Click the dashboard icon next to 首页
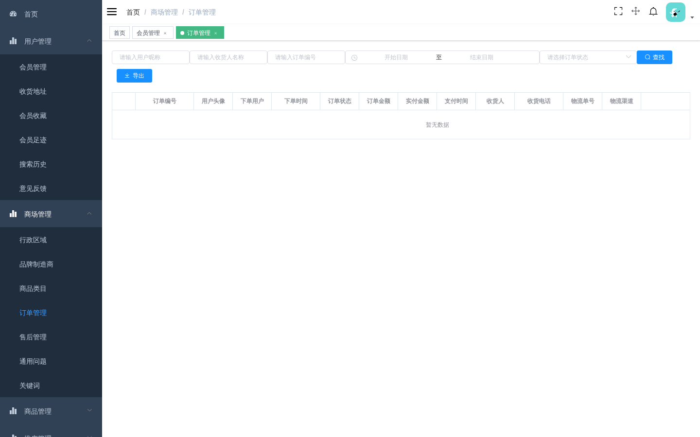Image resolution: width=700 pixels, height=437 pixels. [13, 14]
